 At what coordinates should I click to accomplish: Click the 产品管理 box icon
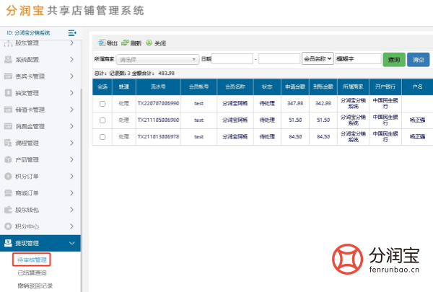[8, 159]
